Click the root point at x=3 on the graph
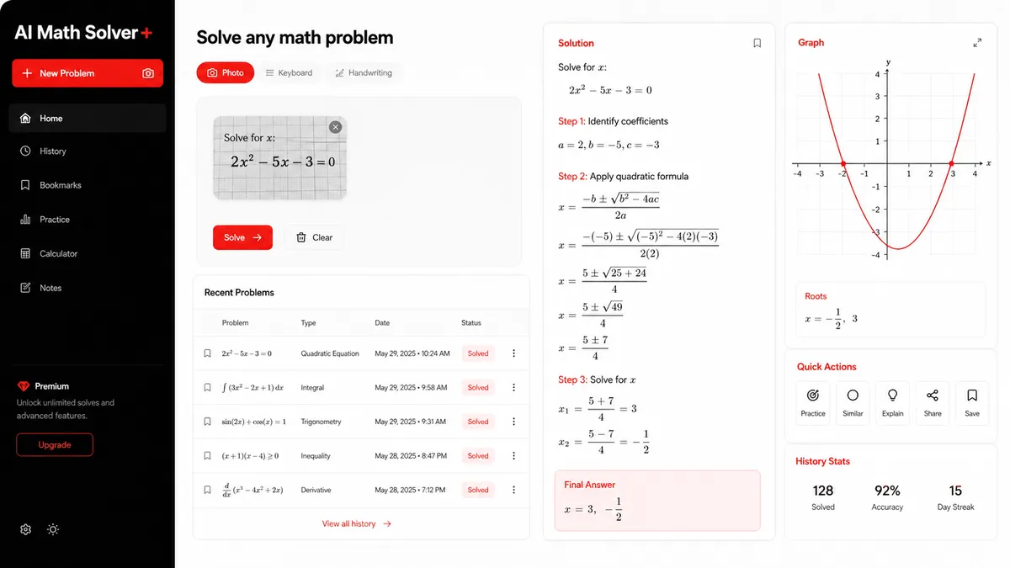The width and height of the screenshot is (1010, 568). tap(952, 164)
